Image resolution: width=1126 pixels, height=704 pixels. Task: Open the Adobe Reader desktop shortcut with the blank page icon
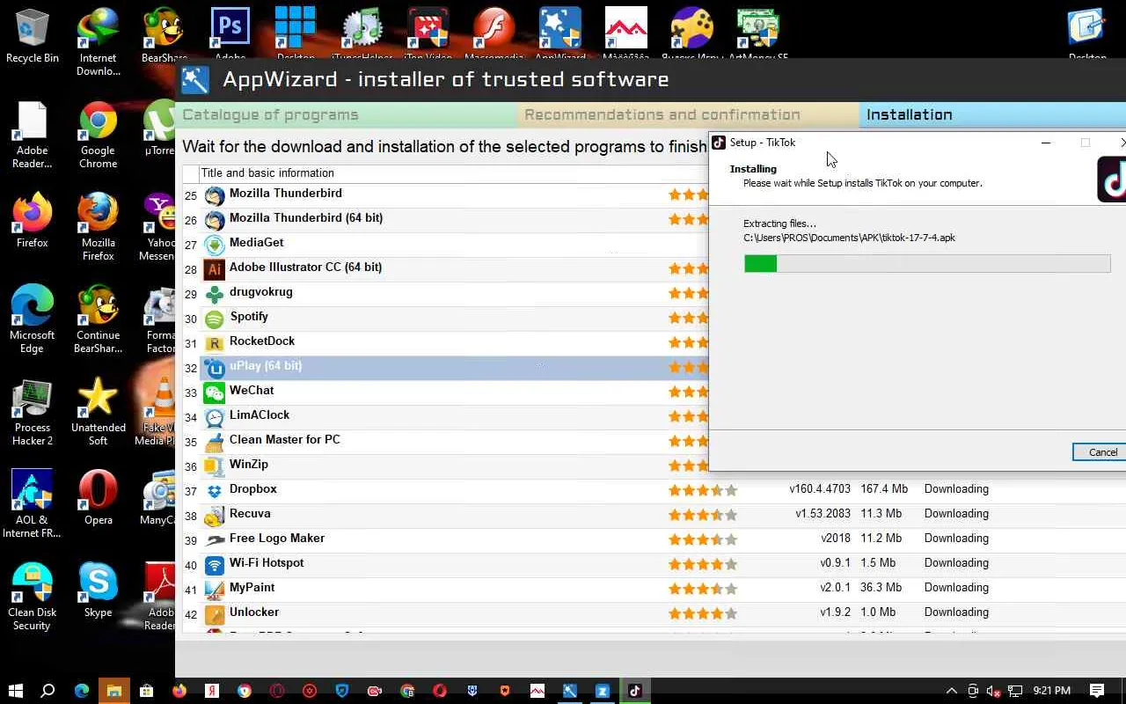click(x=33, y=134)
